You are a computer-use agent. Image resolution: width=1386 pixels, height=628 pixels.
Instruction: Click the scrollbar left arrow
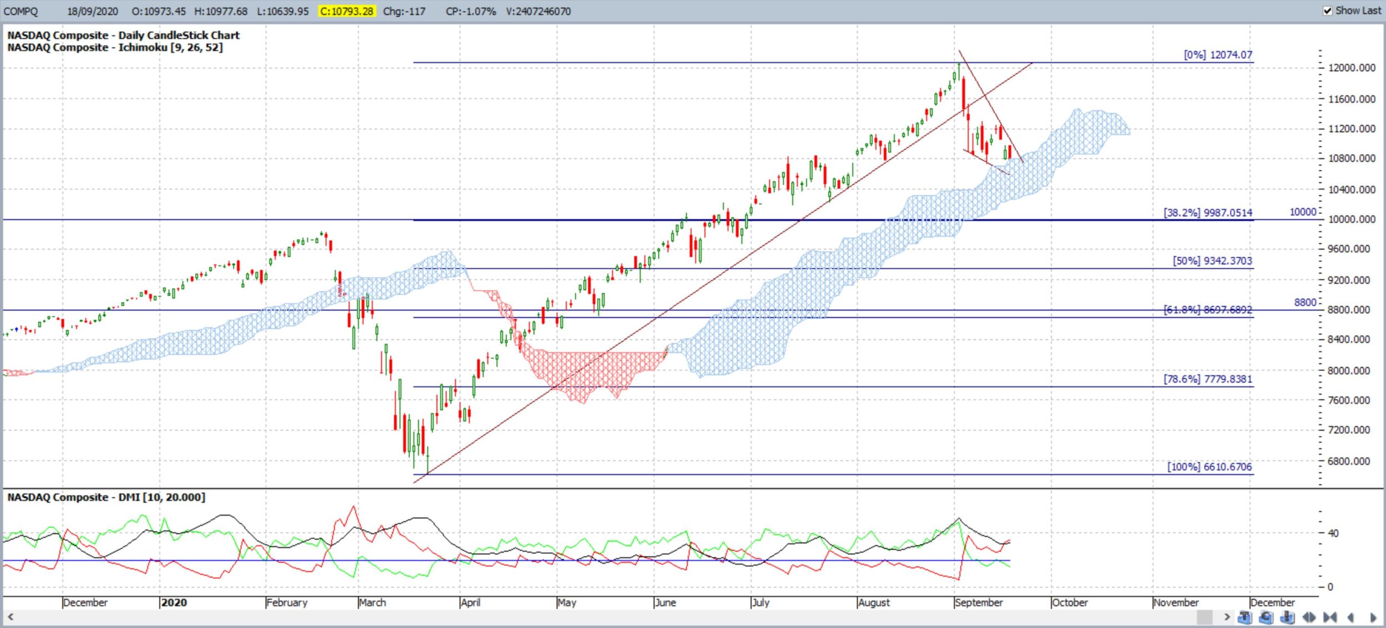coord(10,616)
